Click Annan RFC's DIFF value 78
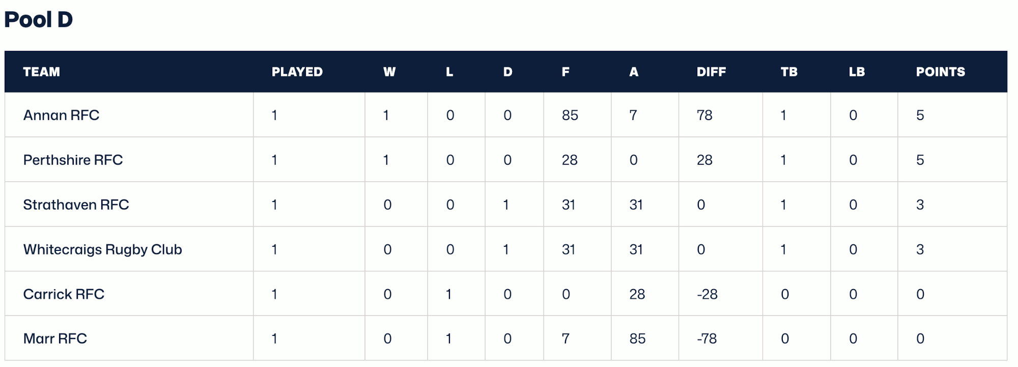Viewport: 1018px width, 367px height. click(x=704, y=115)
